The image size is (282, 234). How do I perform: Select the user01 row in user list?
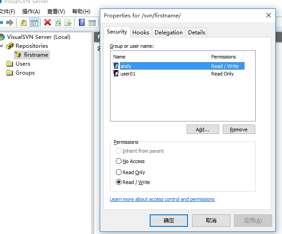pyautogui.click(x=178, y=74)
